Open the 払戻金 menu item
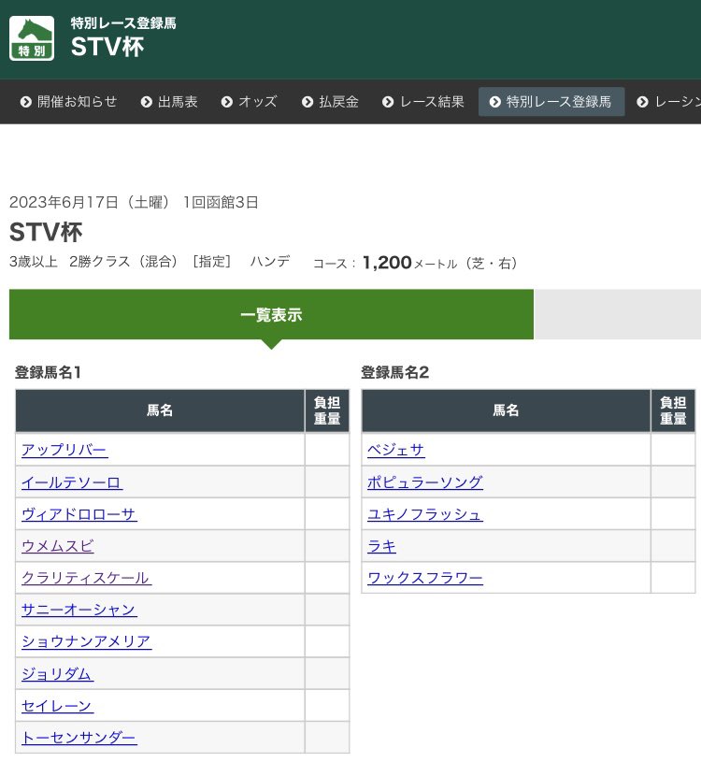The width and height of the screenshot is (701, 762). click(x=330, y=102)
